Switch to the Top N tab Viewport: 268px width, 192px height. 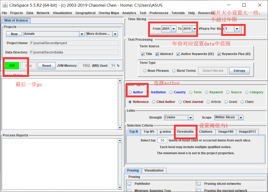(133, 132)
